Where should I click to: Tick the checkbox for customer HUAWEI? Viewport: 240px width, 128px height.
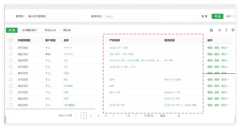click(11, 86)
